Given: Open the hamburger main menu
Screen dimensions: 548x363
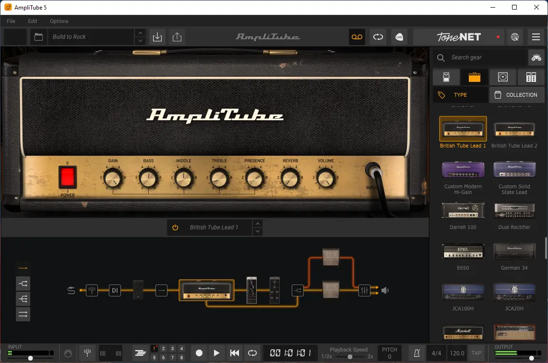Looking at the screenshot, I should (x=536, y=37).
